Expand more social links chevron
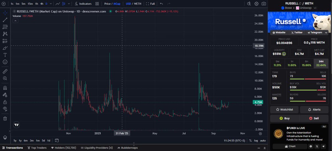The width and height of the screenshot is (332, 151). (x=326, y=32)
